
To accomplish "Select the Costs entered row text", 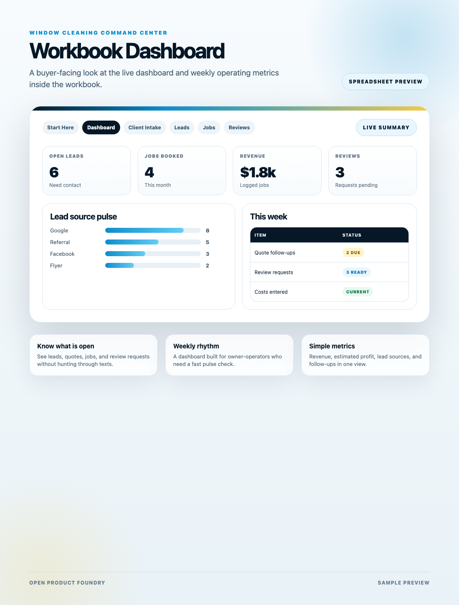I will (x=271, y=292).
